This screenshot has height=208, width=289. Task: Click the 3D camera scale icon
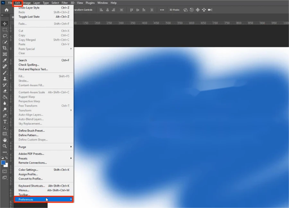click(210, 10)
